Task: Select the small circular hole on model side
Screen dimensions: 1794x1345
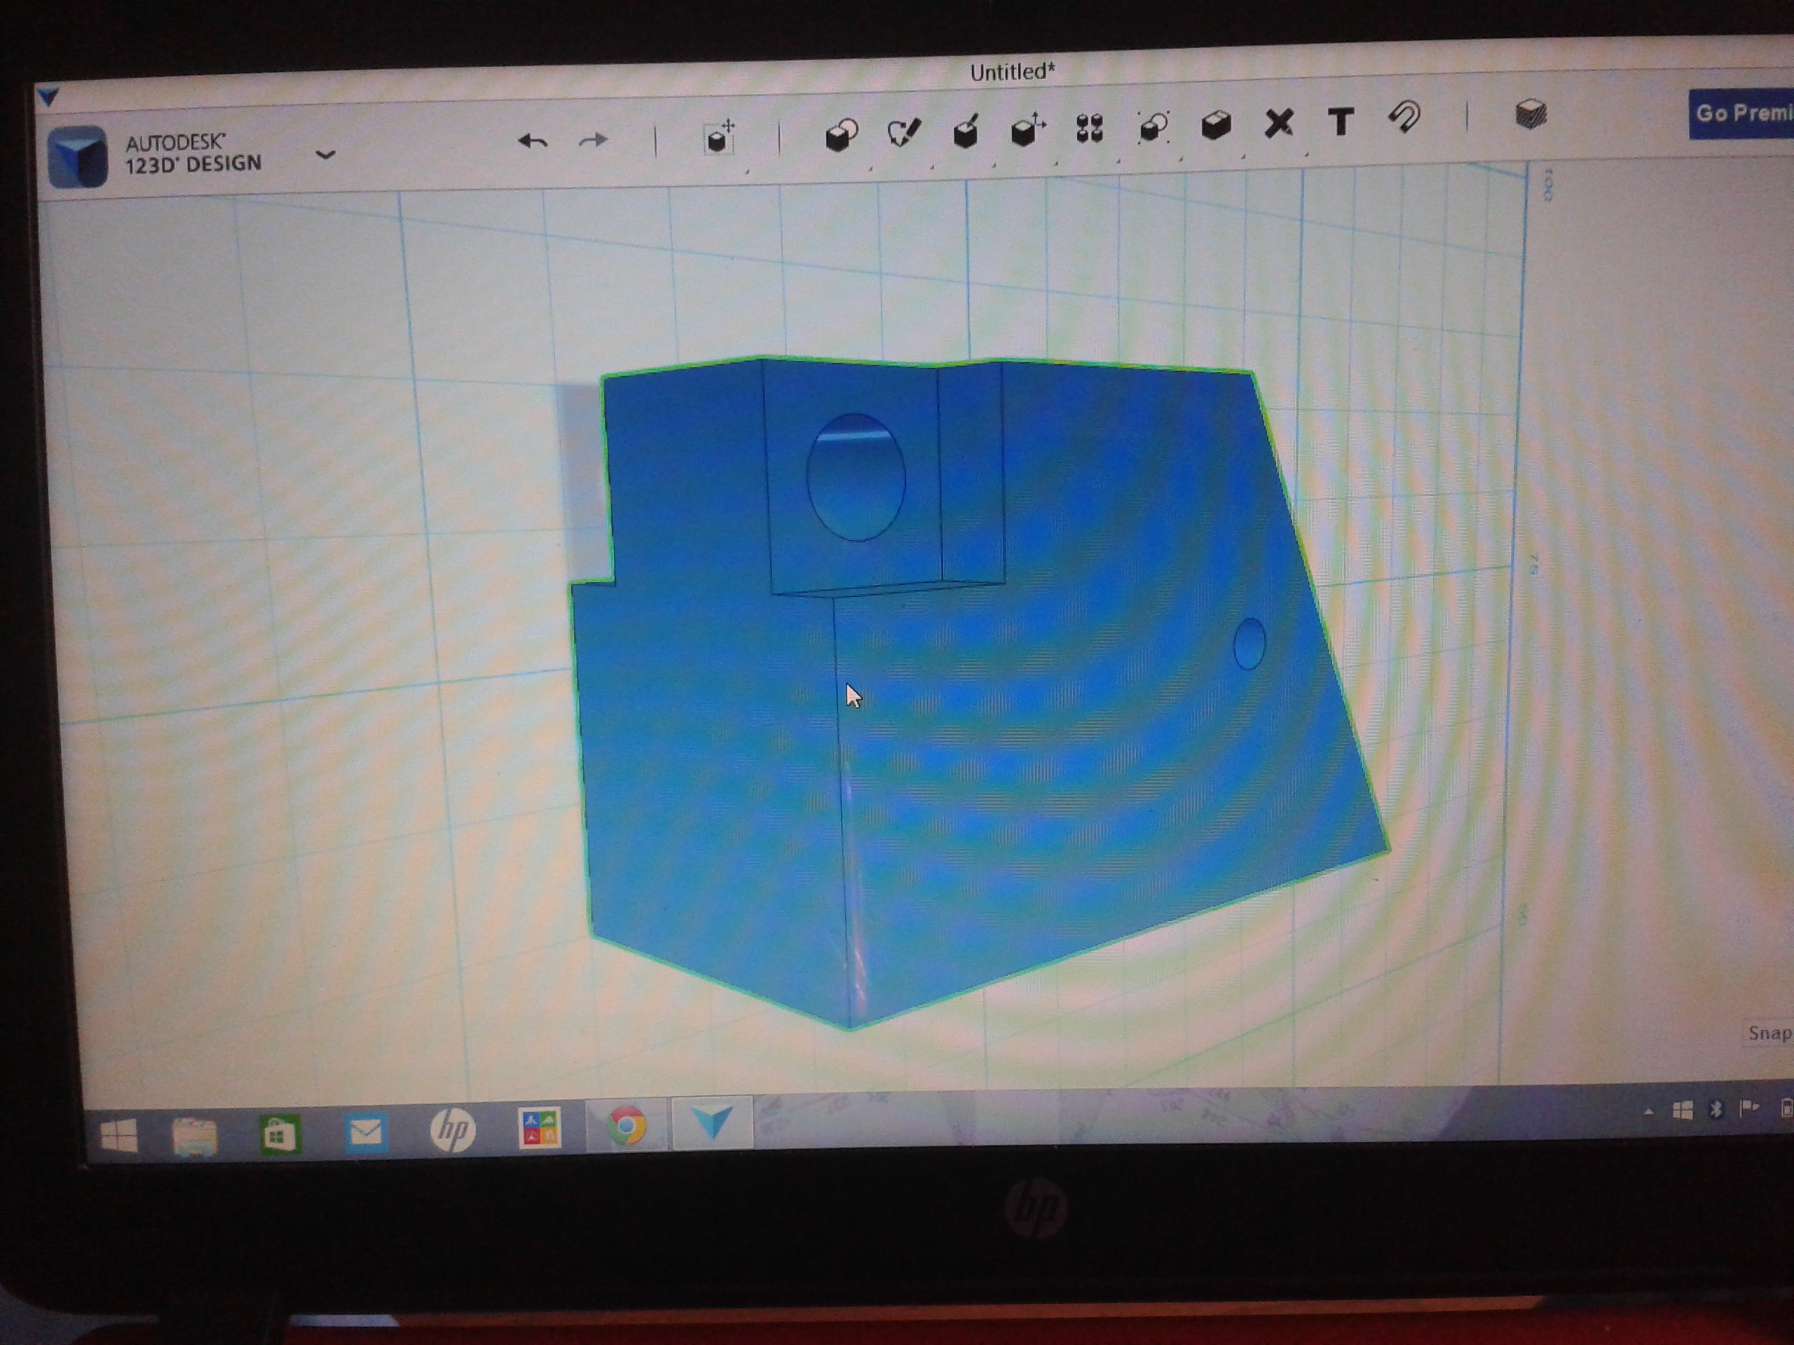Action: tap(1249, 644)
